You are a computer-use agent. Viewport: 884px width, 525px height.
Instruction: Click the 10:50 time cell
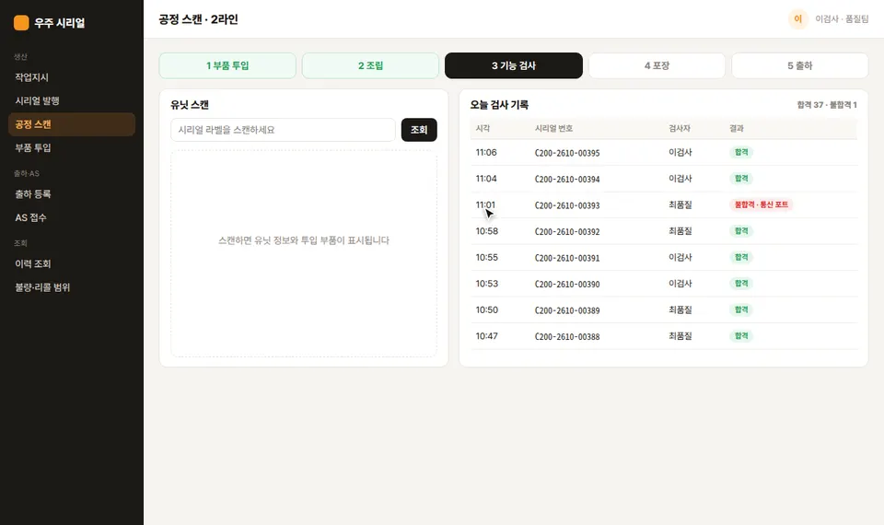coord(486,309)
